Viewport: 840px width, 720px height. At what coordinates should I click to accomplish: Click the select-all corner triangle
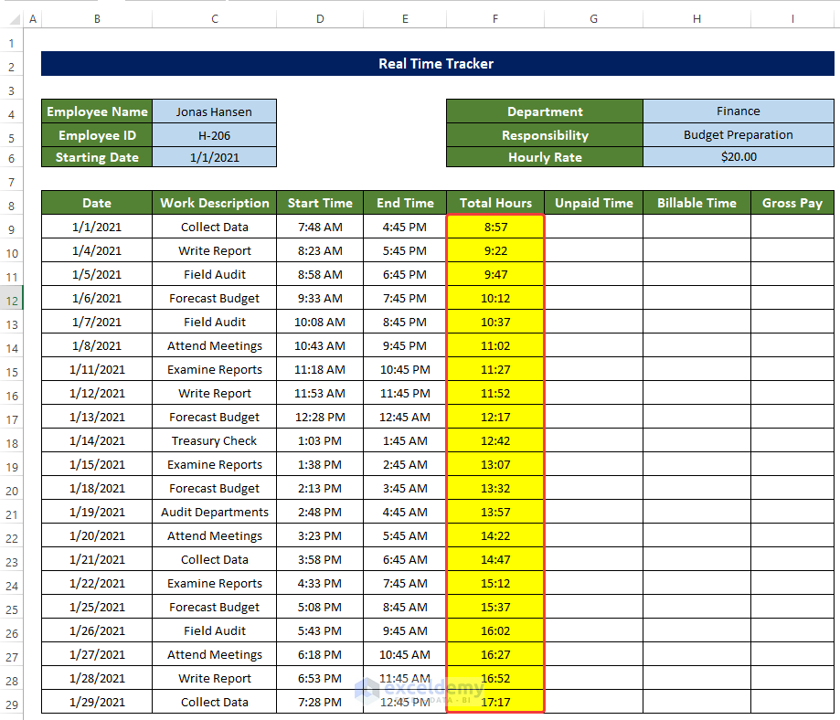[x=16, y=20]
